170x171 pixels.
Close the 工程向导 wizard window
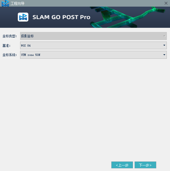coord(166,3)
